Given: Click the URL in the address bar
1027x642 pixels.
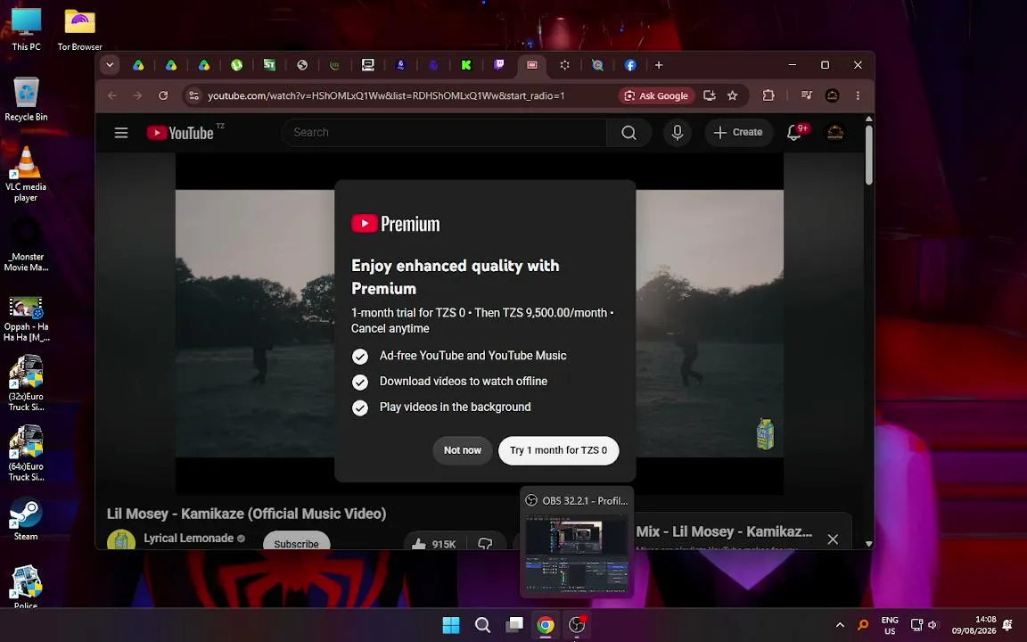Looking at the screenshot, I should pos(386,95).
